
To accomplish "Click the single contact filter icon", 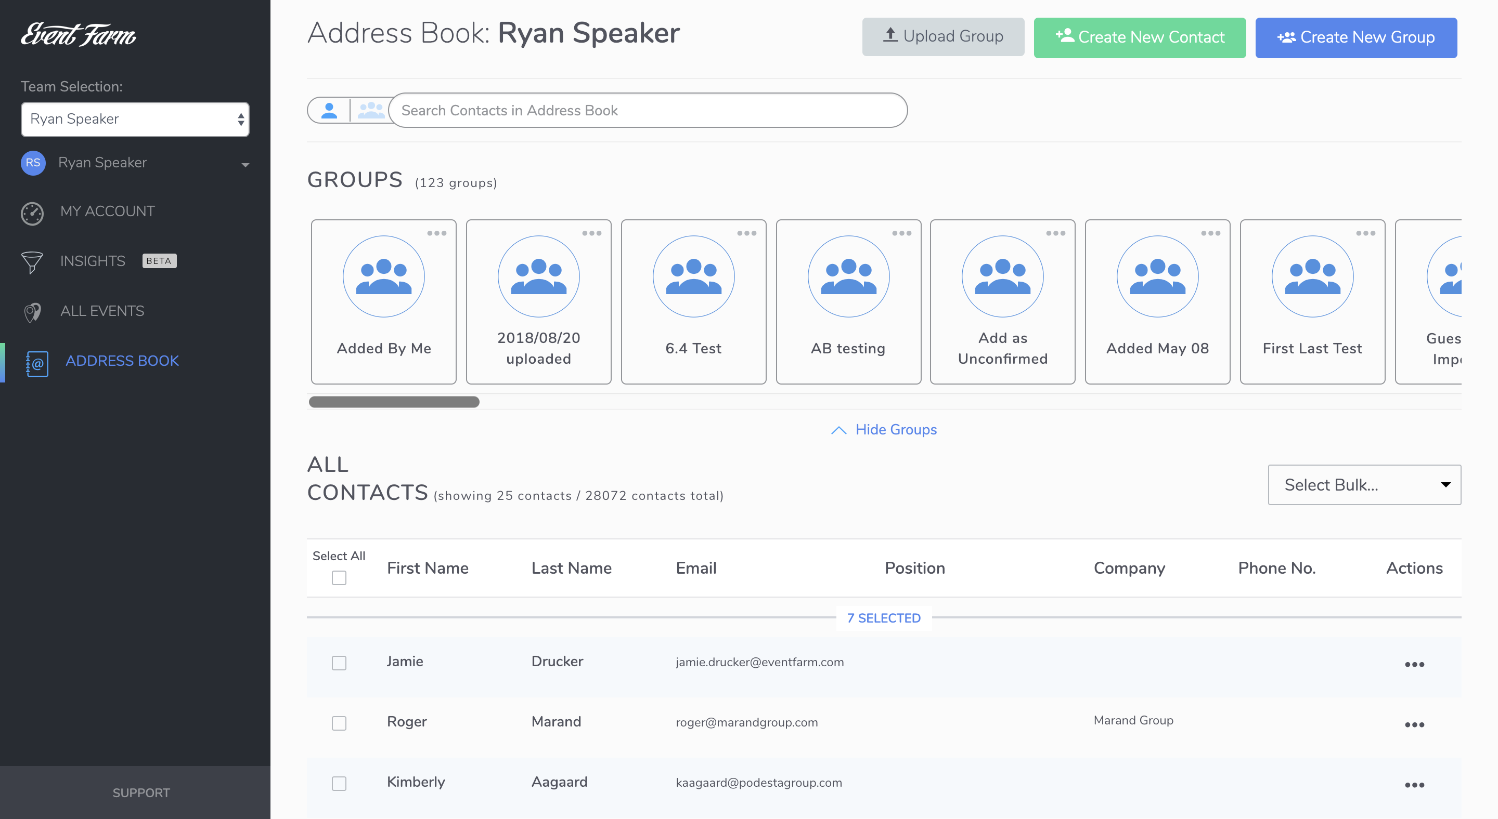I will point(329,110).
